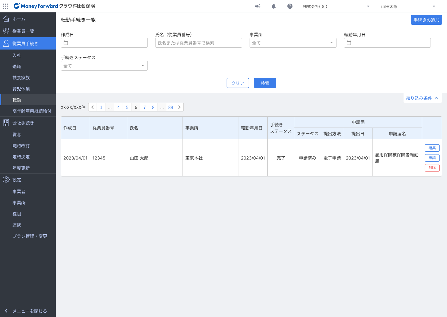
Task: Click 申請 for 山田 太郎 row
Action: tap(432, 158)
